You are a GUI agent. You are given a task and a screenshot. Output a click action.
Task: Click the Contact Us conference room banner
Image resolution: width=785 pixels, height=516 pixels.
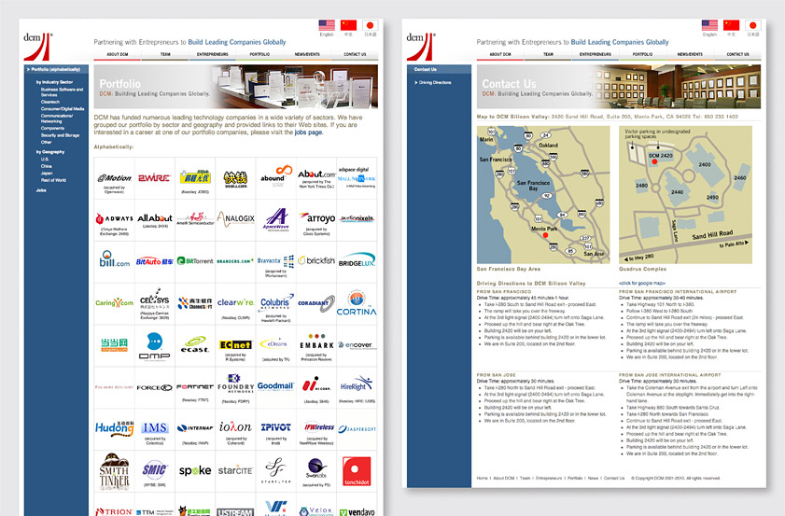point(619,87)
